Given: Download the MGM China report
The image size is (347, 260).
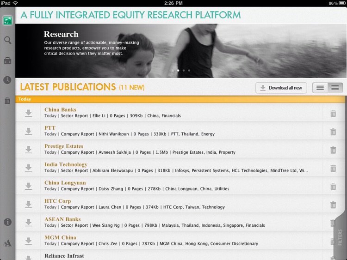Looking at the screenshot, I should pos(28,241).
